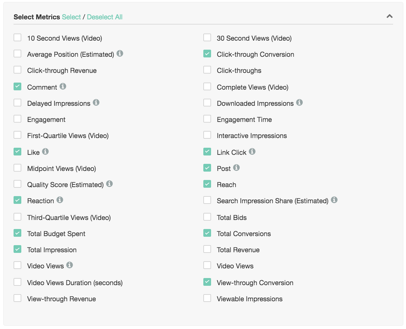The height and width of the screenshot is (329, 406).
Task: Select the Viewable Impressions checkbox
Action: [207, 298]
